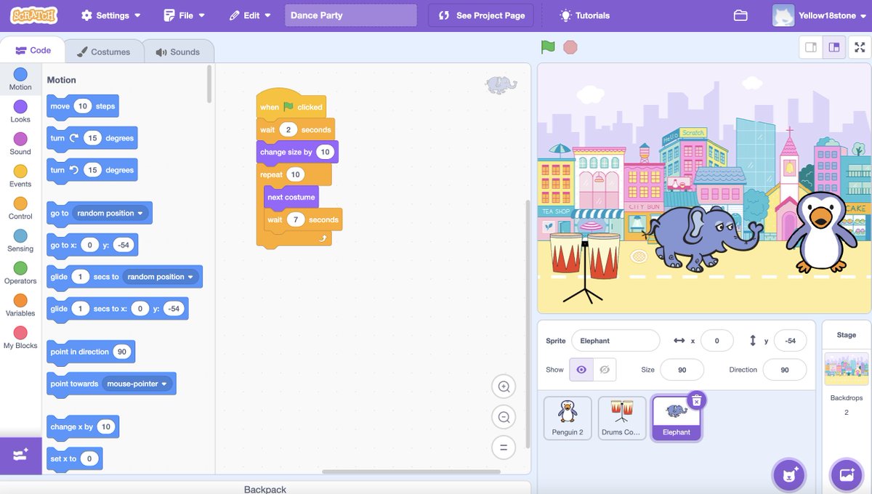Switch to large stage layout

pyautogui.click(x=834, y=47)
